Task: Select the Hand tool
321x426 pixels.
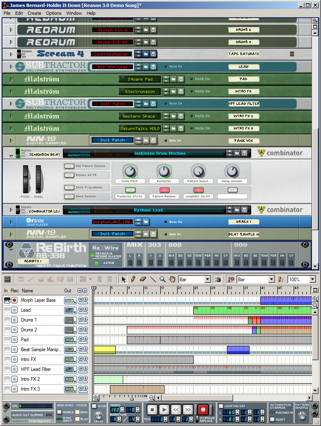Action: click(172, 279)
